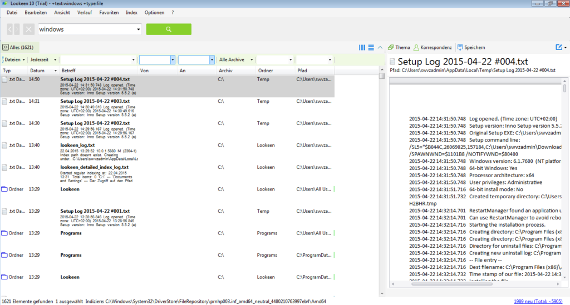Click the folder icon of the 13:29 Lookeen row in C:\Users\All Us...
Viewport: 570px width, 305px height.
(4, 189)
